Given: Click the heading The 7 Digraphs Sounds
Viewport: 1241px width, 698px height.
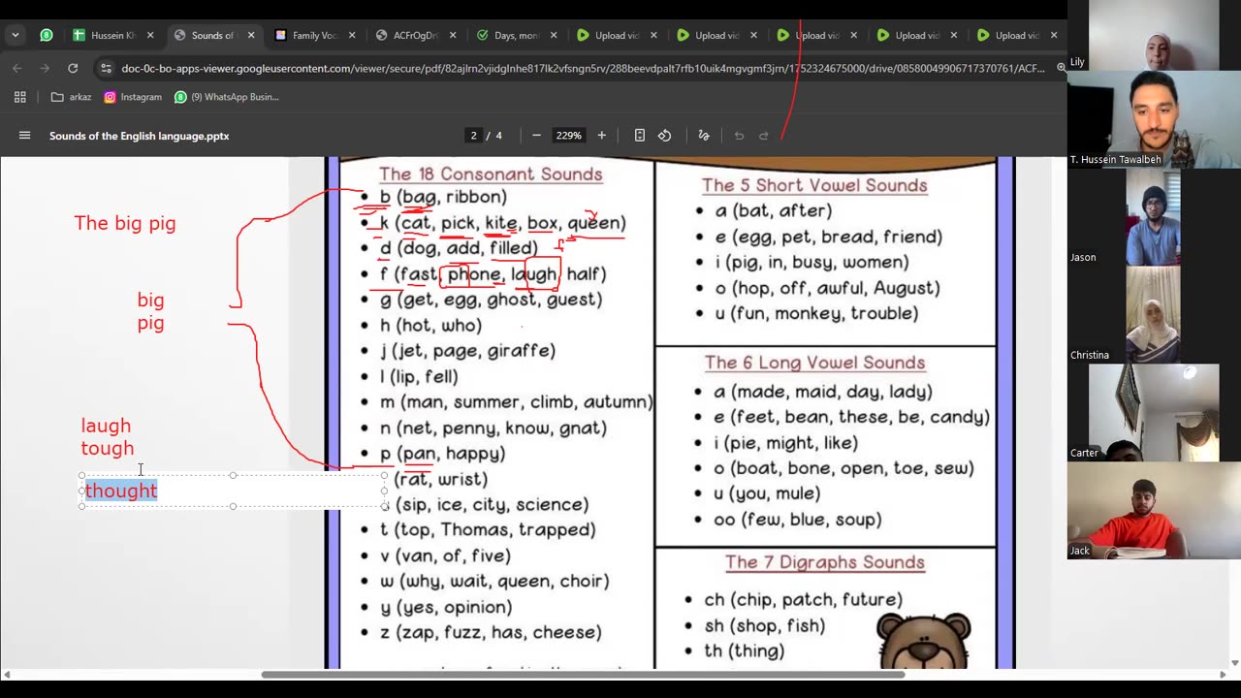Looking at the screenshot, I should pyautogui.click(x=825, y=562).
